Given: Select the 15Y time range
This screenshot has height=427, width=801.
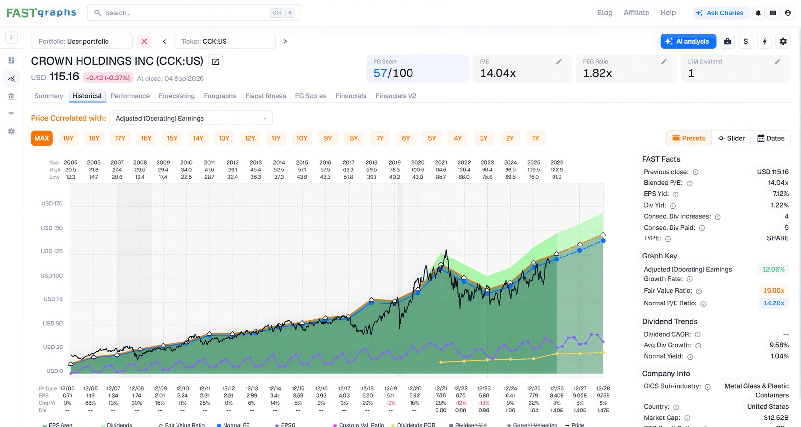Looking at the screenshot, I should 172,138.
